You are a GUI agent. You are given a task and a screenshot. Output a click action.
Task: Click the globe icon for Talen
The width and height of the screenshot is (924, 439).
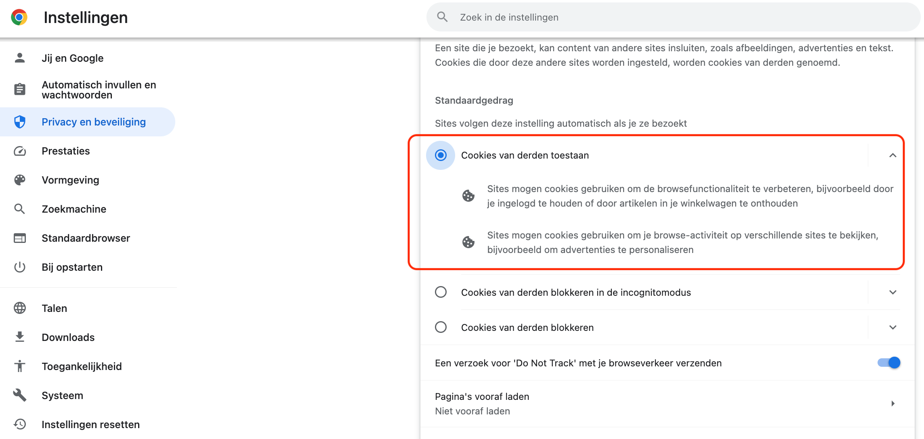(19, 308)
